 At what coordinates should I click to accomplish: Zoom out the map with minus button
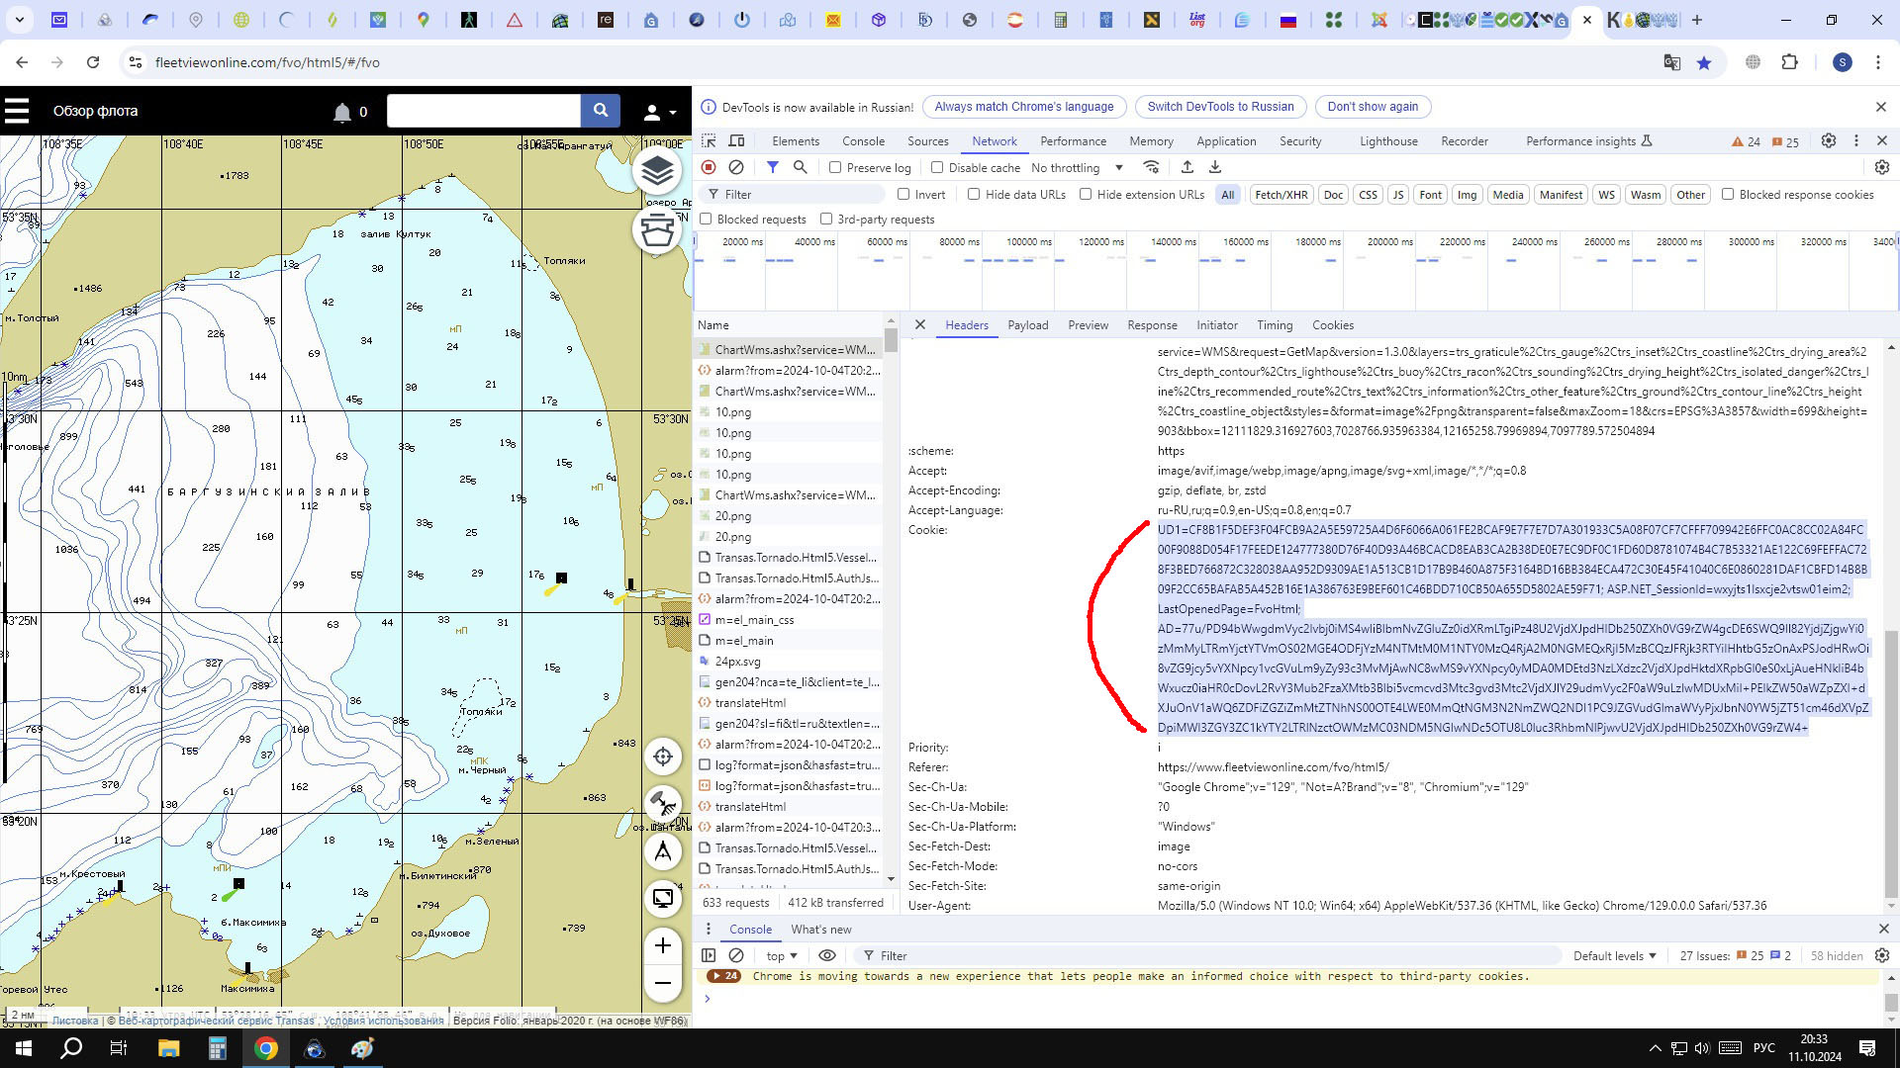coord(663,983)
